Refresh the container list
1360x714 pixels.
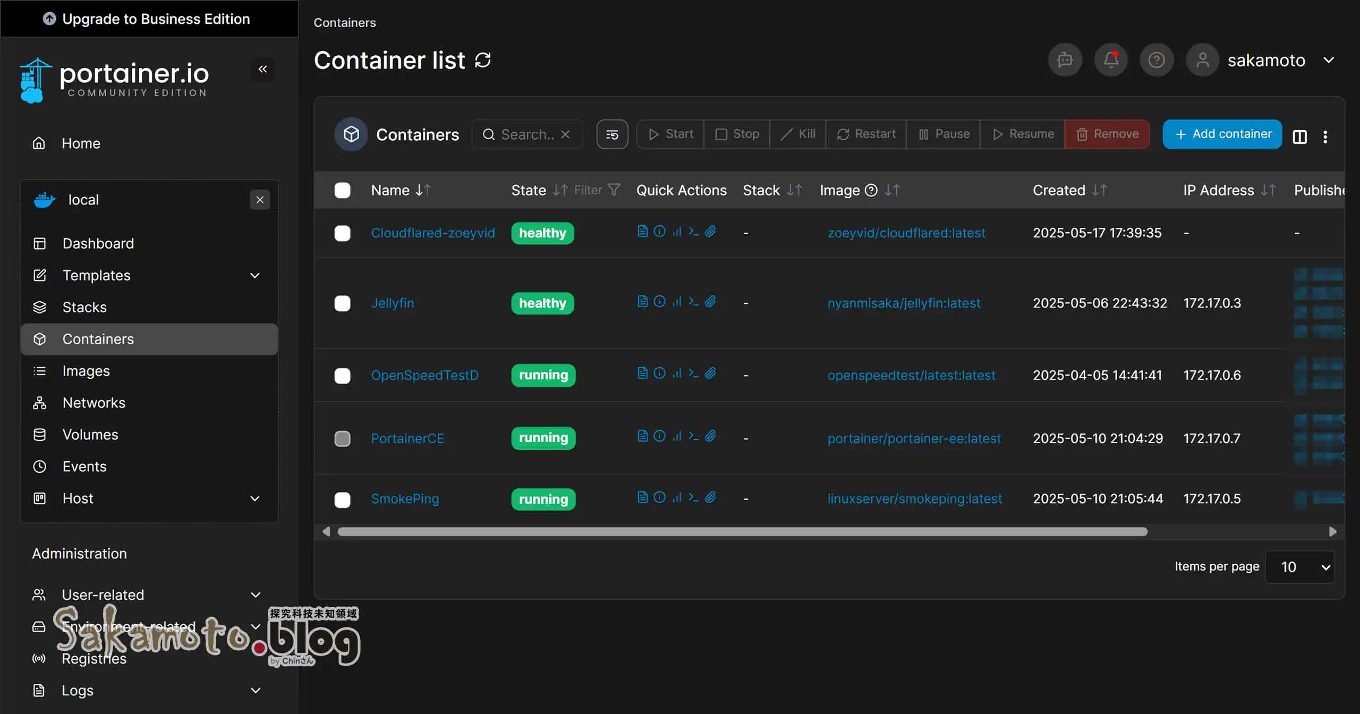[x=482, y=60]
